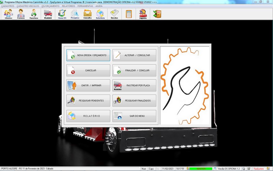Open the FERRAMENTAS menu

pos(85,6)
